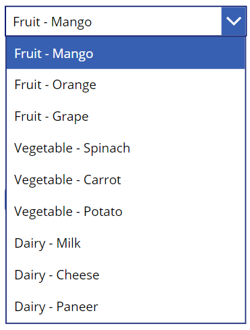250x330 pixels.
Task: Click the white chevron down arrow icon
Action: pyautogui.click(x=234, y=21)
